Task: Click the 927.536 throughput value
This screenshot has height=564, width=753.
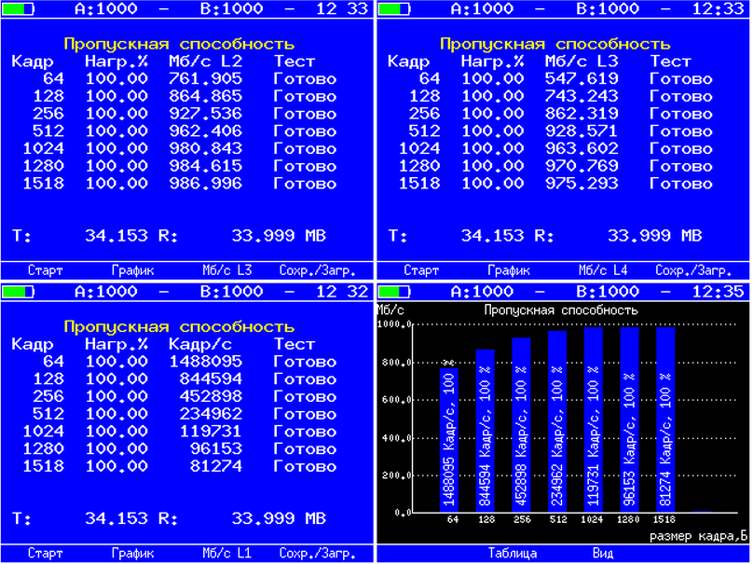Action: click(x=206, y=114)
